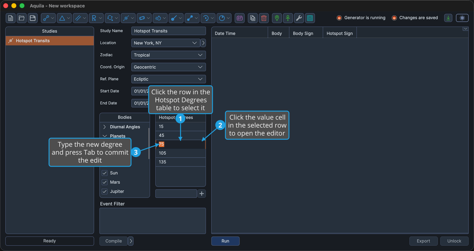This screenshot has height=251, width=474.
Task: Open settings with the wrench icon
Action: (299, 18)
